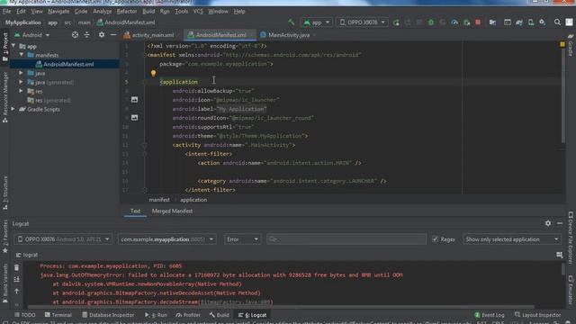
Task: Open the Event Log tool window
Action: [x=490, y=315]
